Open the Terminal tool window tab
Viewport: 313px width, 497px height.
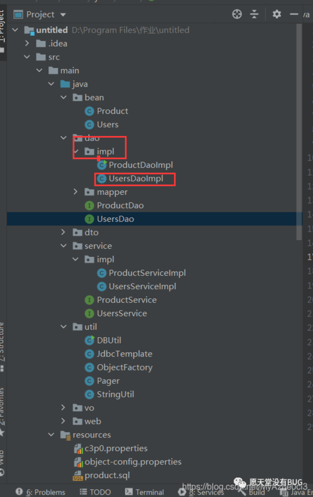[x=145, y=492]
